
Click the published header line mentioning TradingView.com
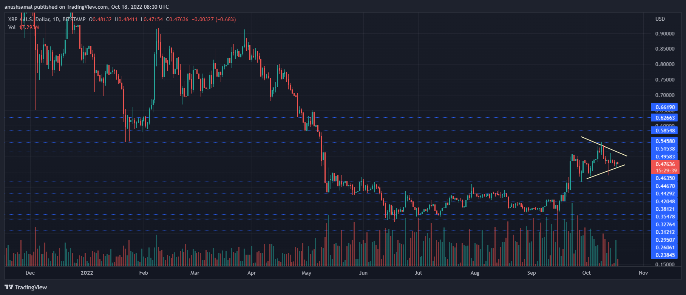click(87, 7)
